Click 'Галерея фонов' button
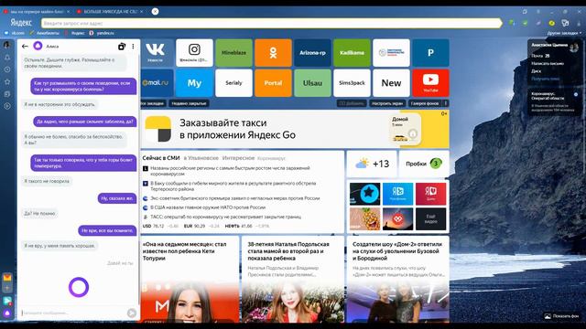Image resolution: width=586 pixels, height=329 pixels. [x=425, y=103]
